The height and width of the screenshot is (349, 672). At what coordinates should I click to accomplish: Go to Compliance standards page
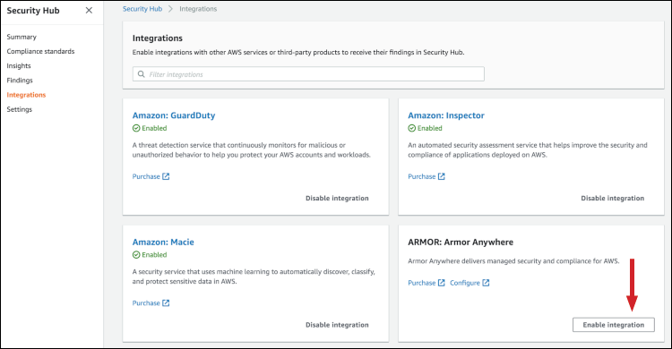click(40, 51)
